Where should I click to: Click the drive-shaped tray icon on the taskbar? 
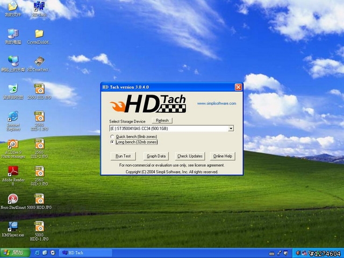coord(272,254)
